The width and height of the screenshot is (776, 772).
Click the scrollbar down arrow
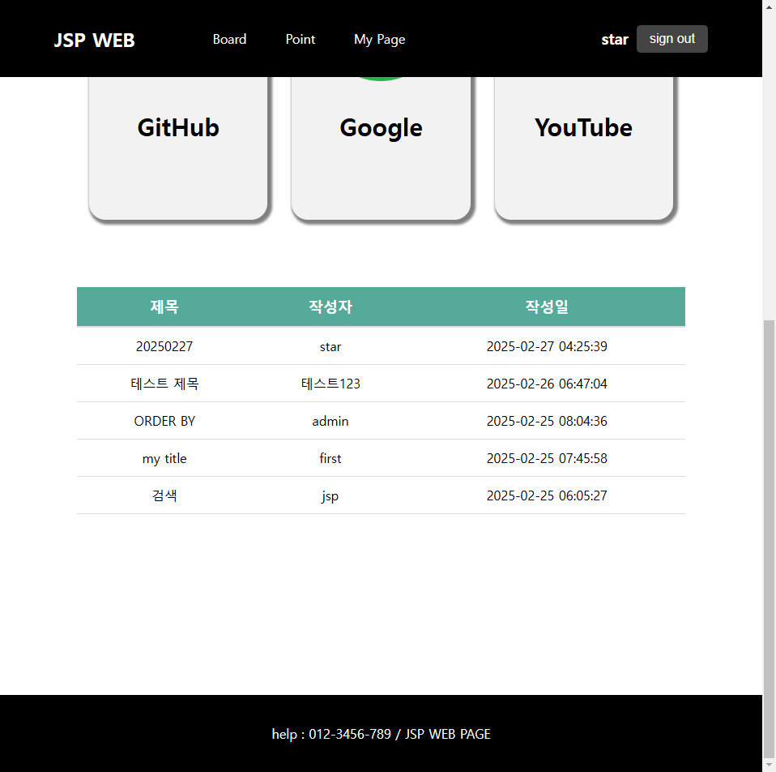(769, 765)
